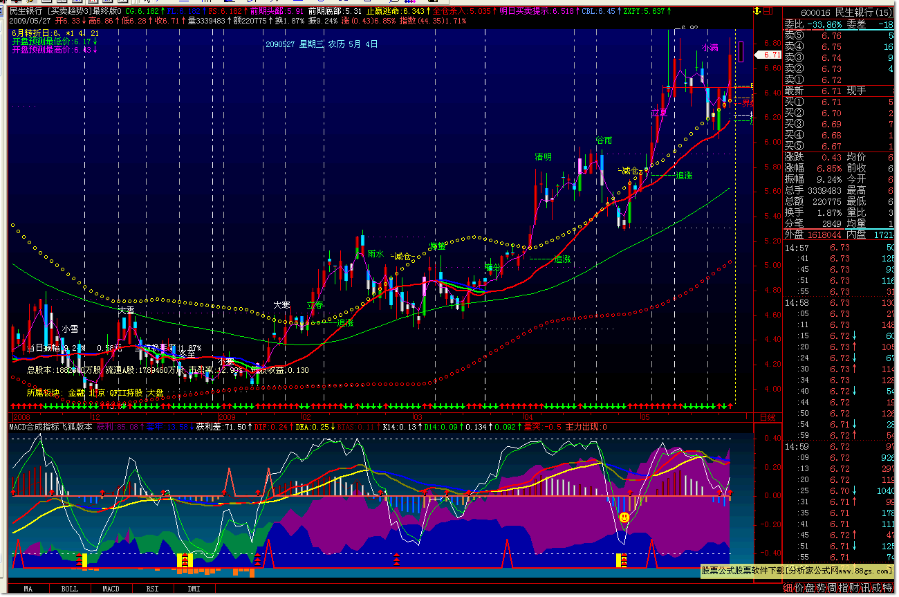Click the 卖① 6.72 quote row
The image size is (899, 597).
[840, 80]
